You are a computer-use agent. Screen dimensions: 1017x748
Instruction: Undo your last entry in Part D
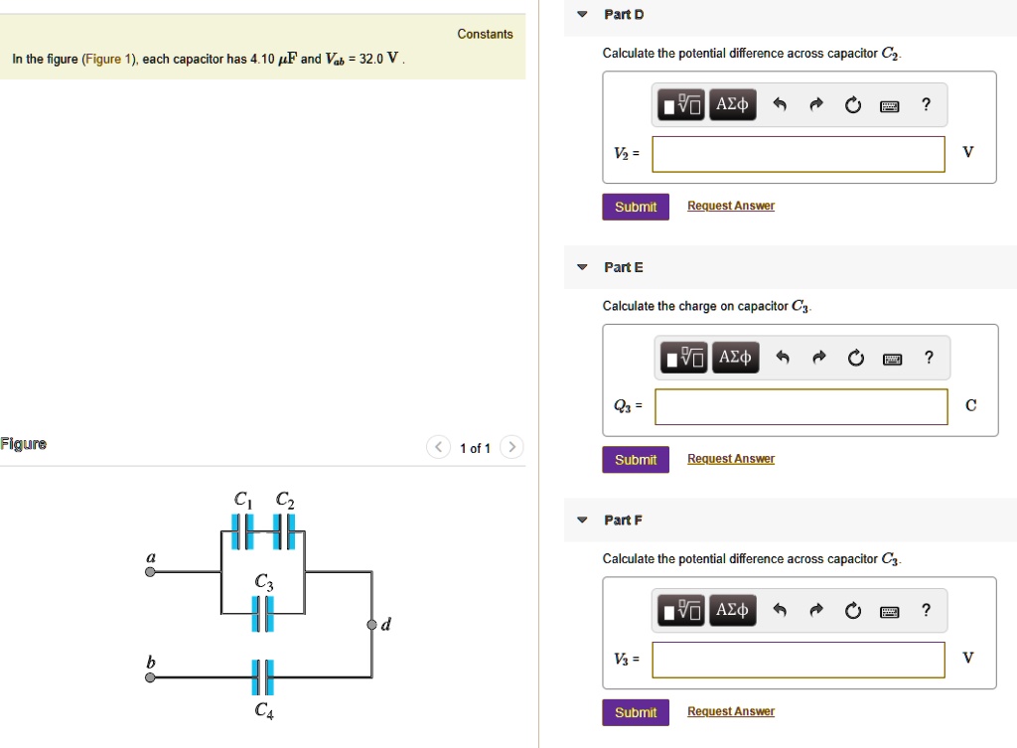pos(781,104)
